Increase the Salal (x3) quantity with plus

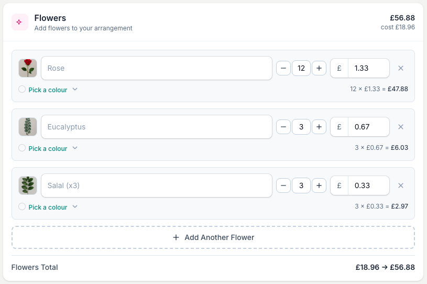(x=319, y=185)
